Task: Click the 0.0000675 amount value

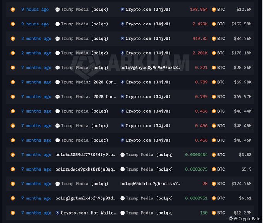Action: pyautogui.click(x=196, y=169)
